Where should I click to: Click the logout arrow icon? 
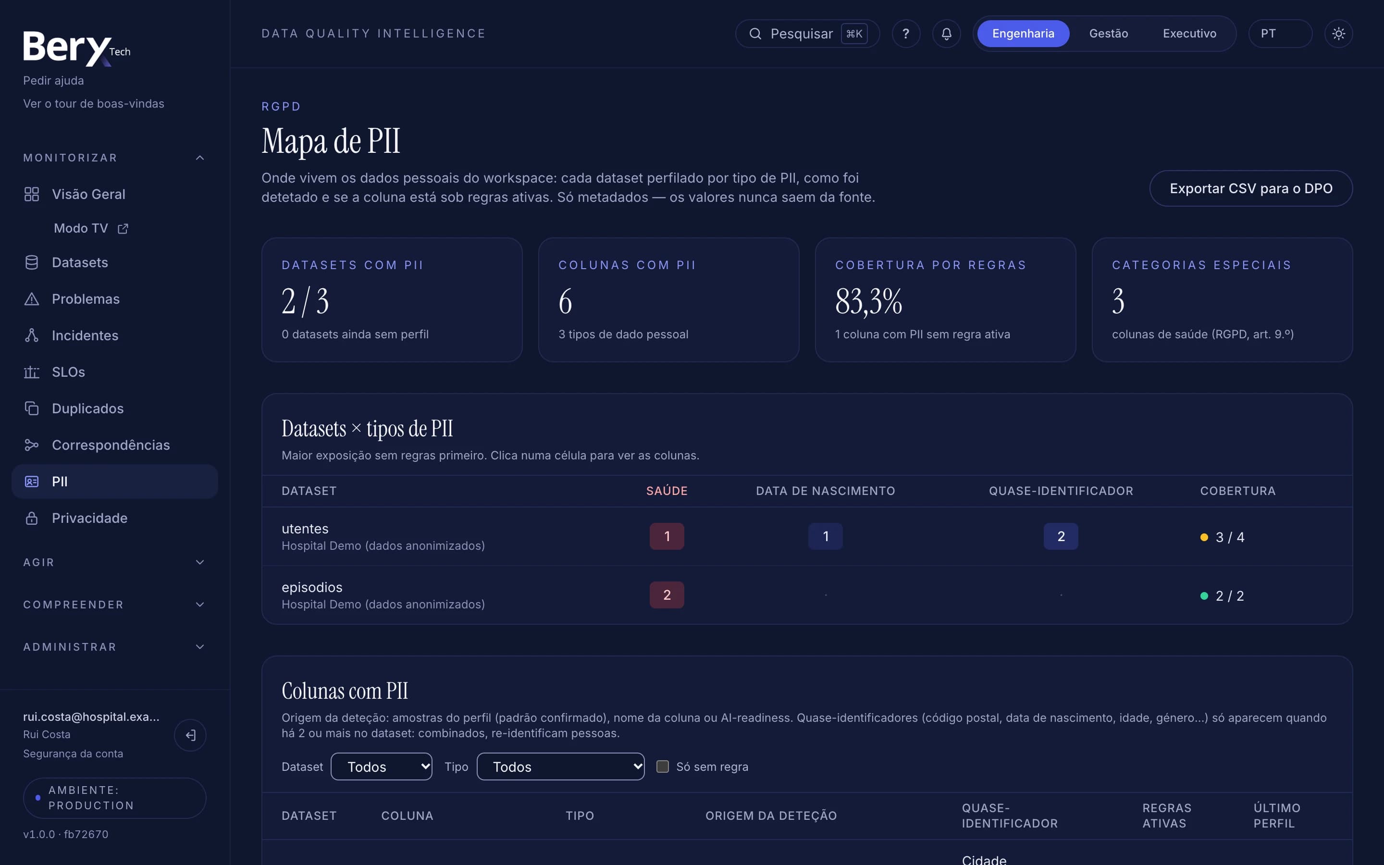190,735
